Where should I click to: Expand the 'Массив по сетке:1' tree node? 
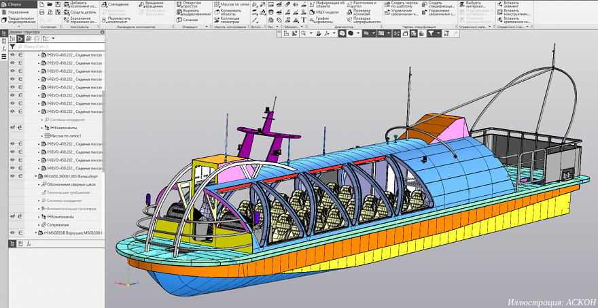[42, 136]
